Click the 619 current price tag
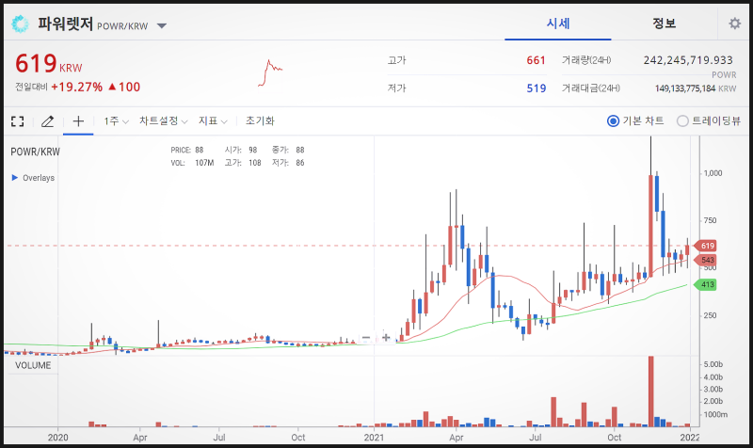 pyautogui.click(x=705, y=246)
